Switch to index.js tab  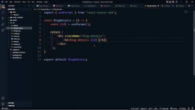(180, 6)
